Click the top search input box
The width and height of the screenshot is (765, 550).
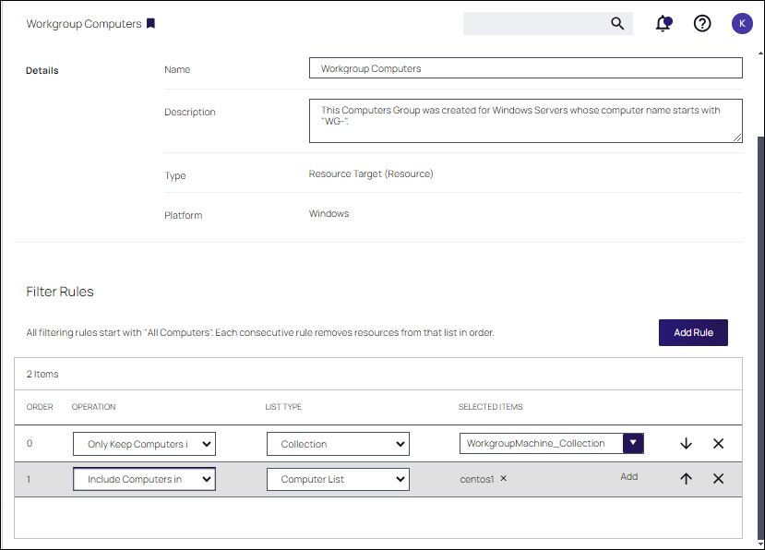click(535, 24)
